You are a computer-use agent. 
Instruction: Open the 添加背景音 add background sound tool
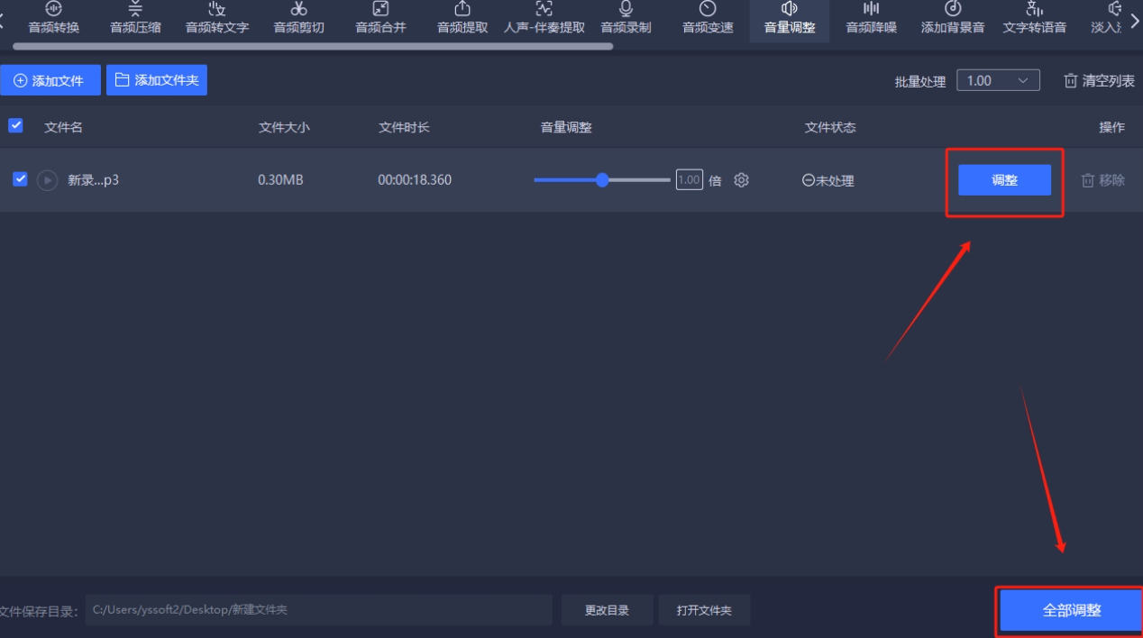953,19
